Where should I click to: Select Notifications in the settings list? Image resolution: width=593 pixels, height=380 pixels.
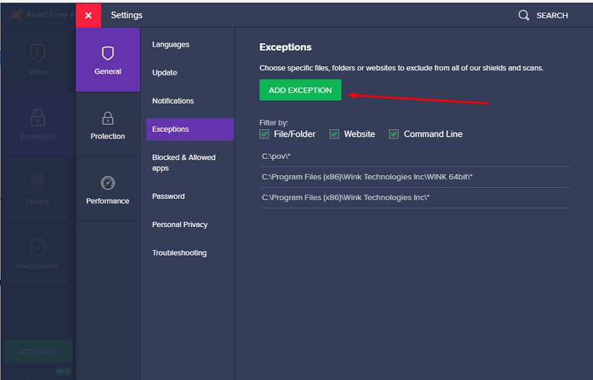coord(173,101)
